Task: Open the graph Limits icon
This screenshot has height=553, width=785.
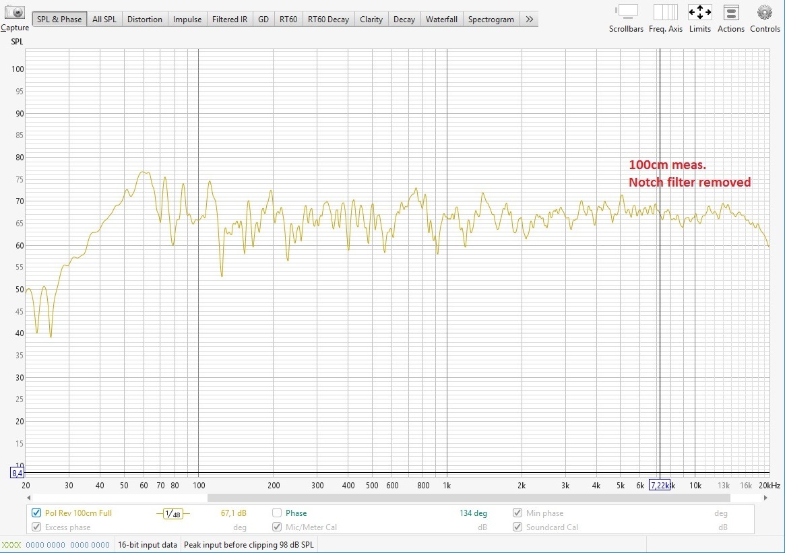Action: click(700, 12)
